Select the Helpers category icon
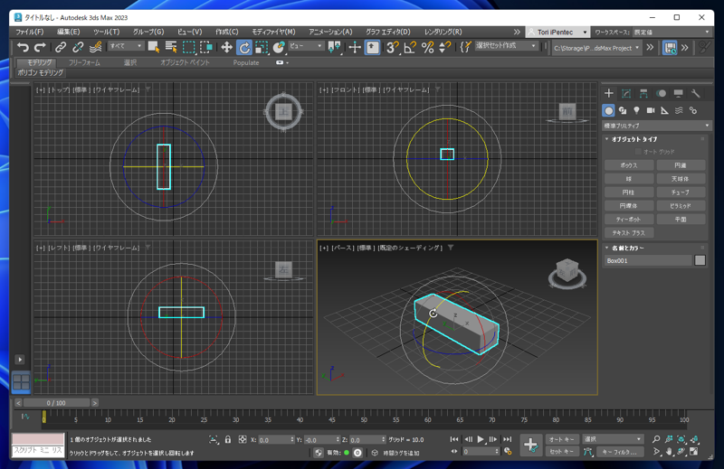Image resolution: width=724 pixels, height=469 pixels. click(x=664, y=110)
